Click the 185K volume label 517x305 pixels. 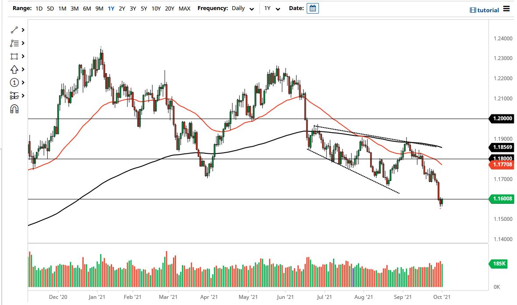(x=499, y=263)
